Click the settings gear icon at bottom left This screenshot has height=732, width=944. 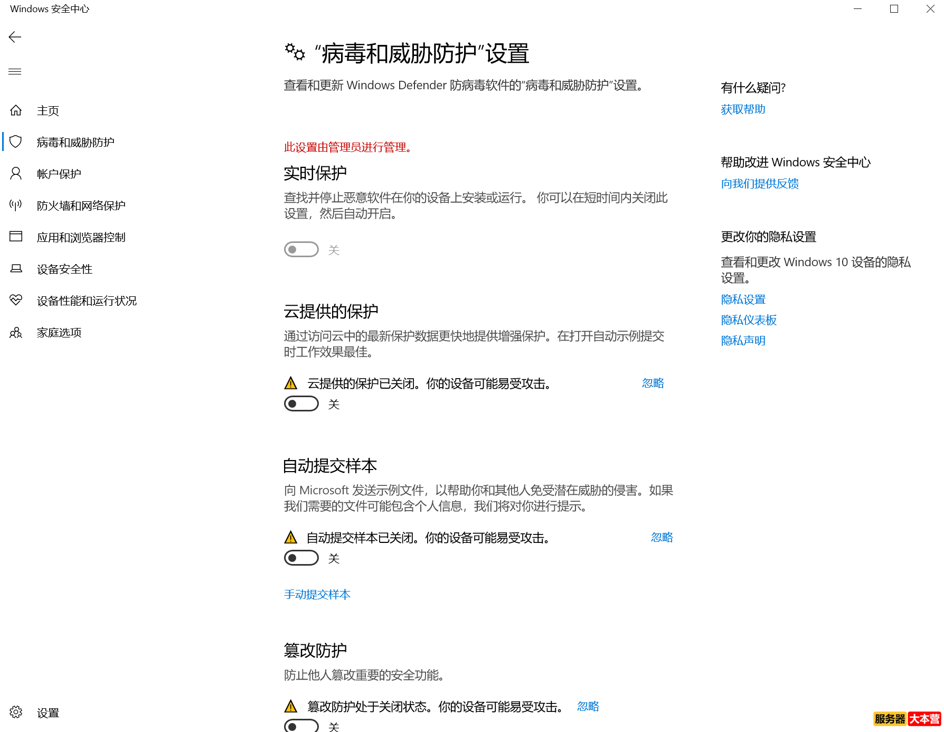point(16,712)
